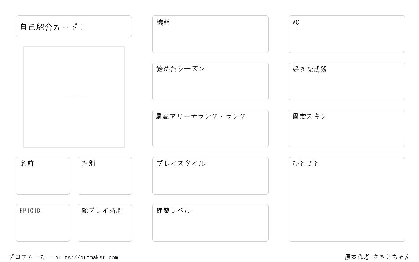Select the 性別 field box
Image resolution: width=419 pixels, height=262 pixels.
[105, 176]
